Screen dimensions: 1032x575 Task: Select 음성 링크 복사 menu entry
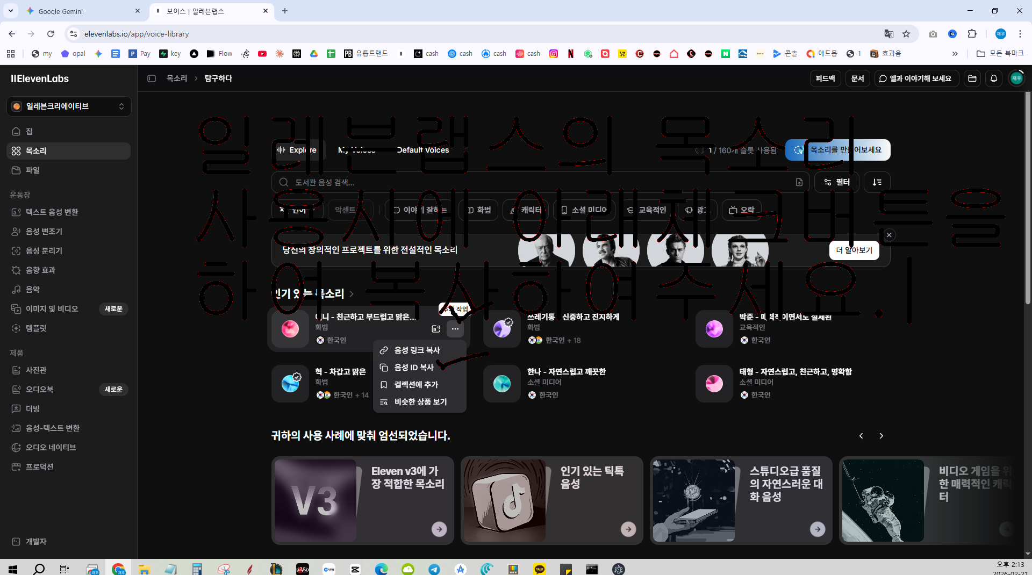(x=420, y=350)
